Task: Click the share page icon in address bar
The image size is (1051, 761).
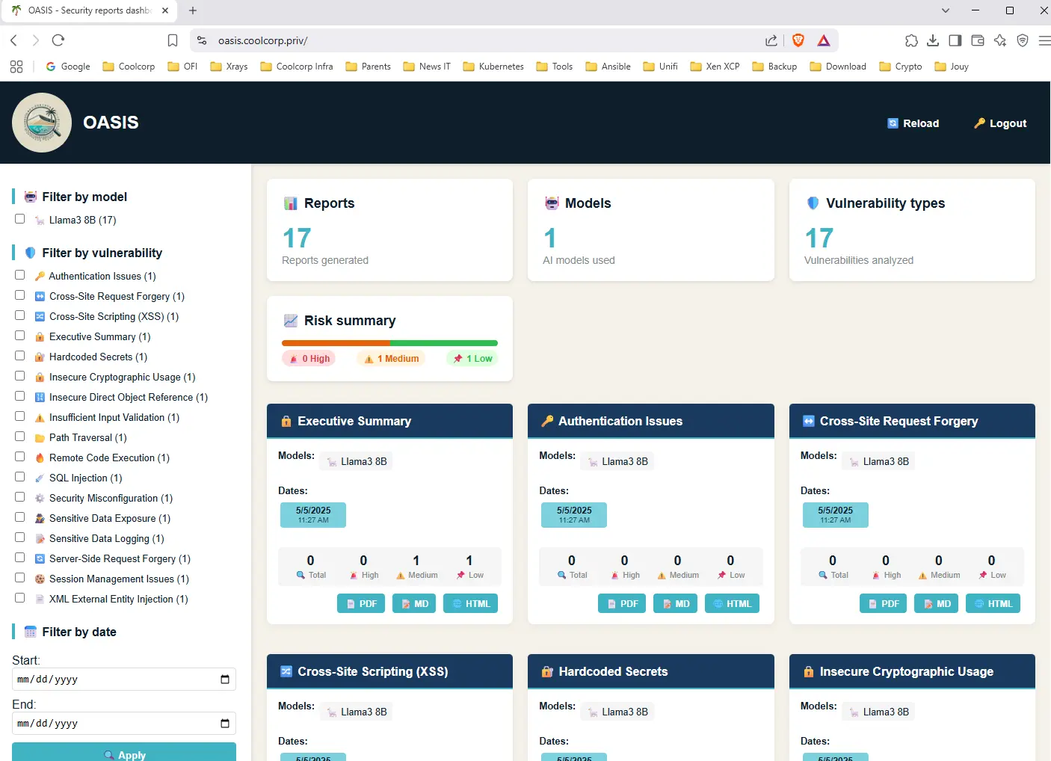Action: point(771,40)
